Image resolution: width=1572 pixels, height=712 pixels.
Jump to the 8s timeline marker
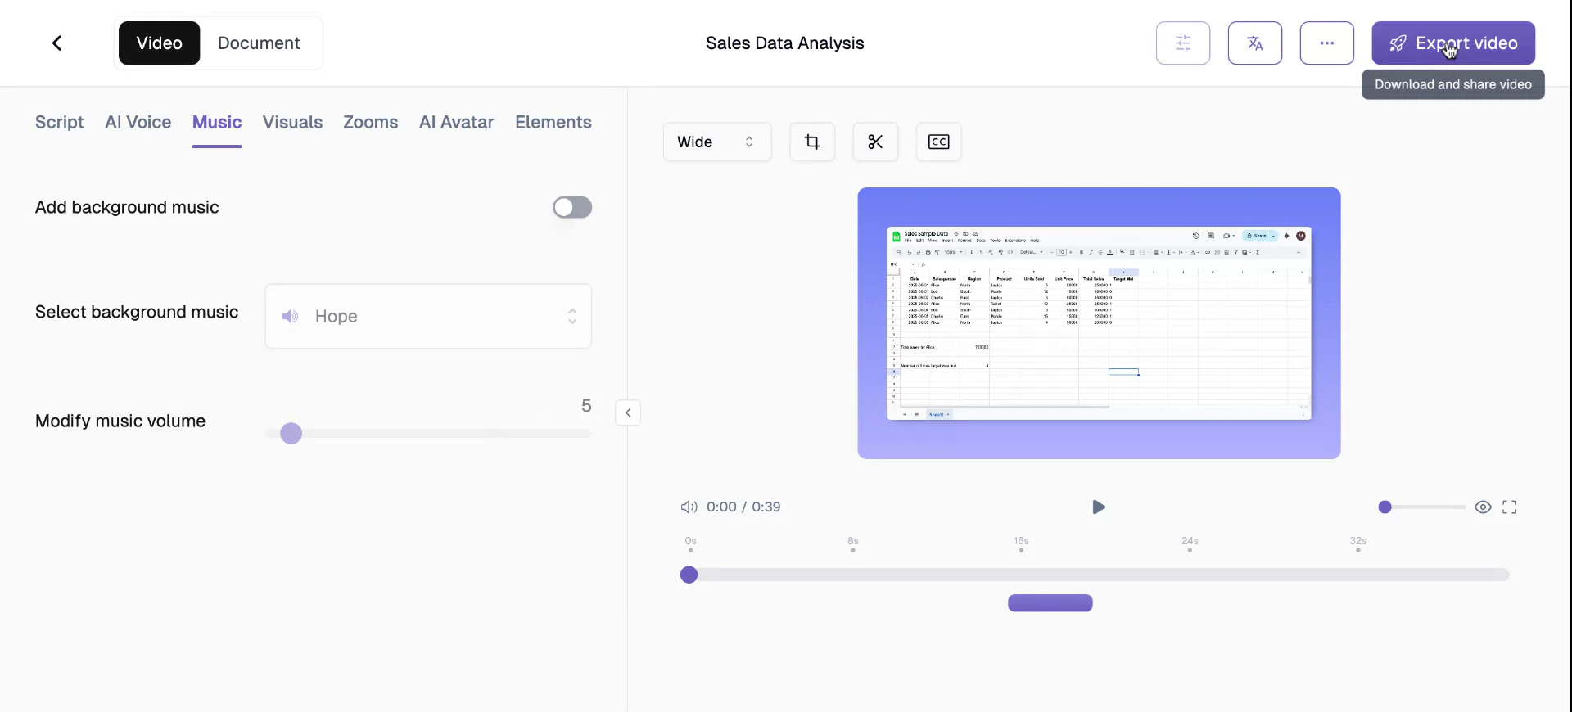(853, 544)
